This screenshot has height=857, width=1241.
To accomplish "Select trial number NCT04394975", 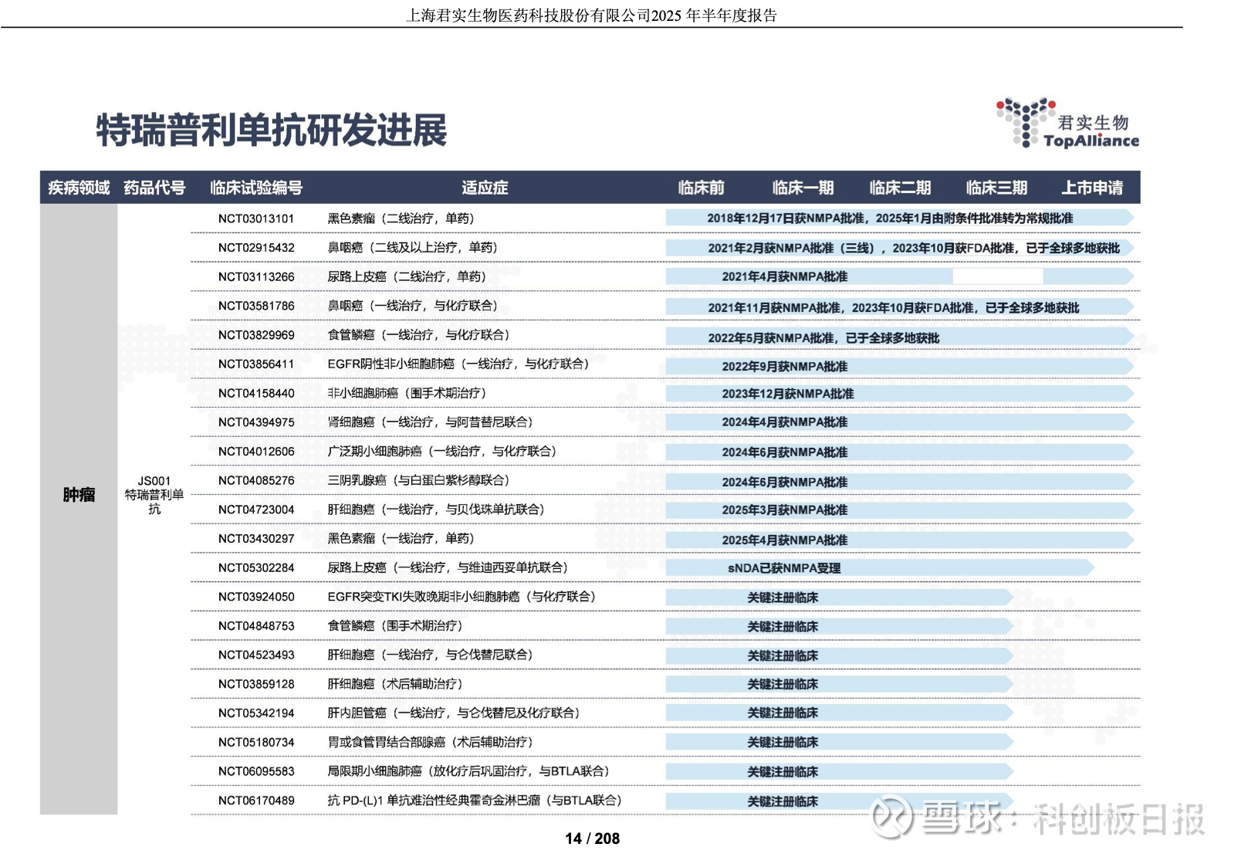I will 256,422.
